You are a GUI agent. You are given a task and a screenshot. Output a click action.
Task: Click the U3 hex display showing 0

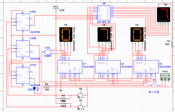pyautogui.click(x=137, y=34)
